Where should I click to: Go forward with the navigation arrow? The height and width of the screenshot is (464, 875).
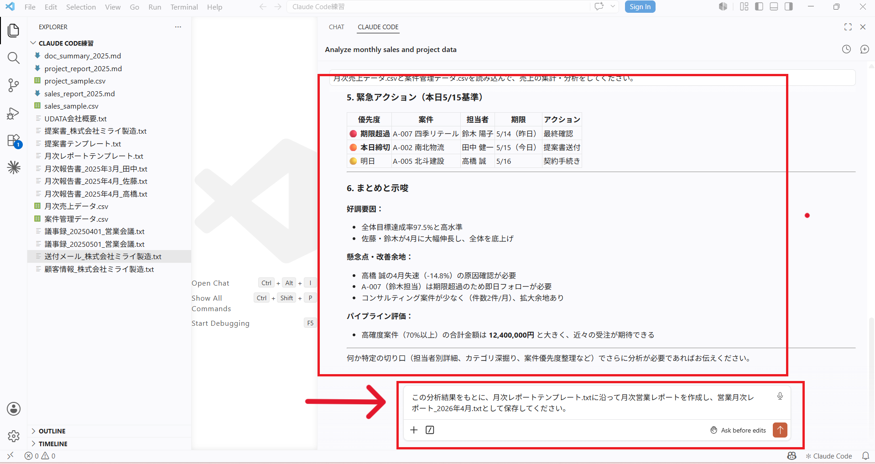pos(278,7)
